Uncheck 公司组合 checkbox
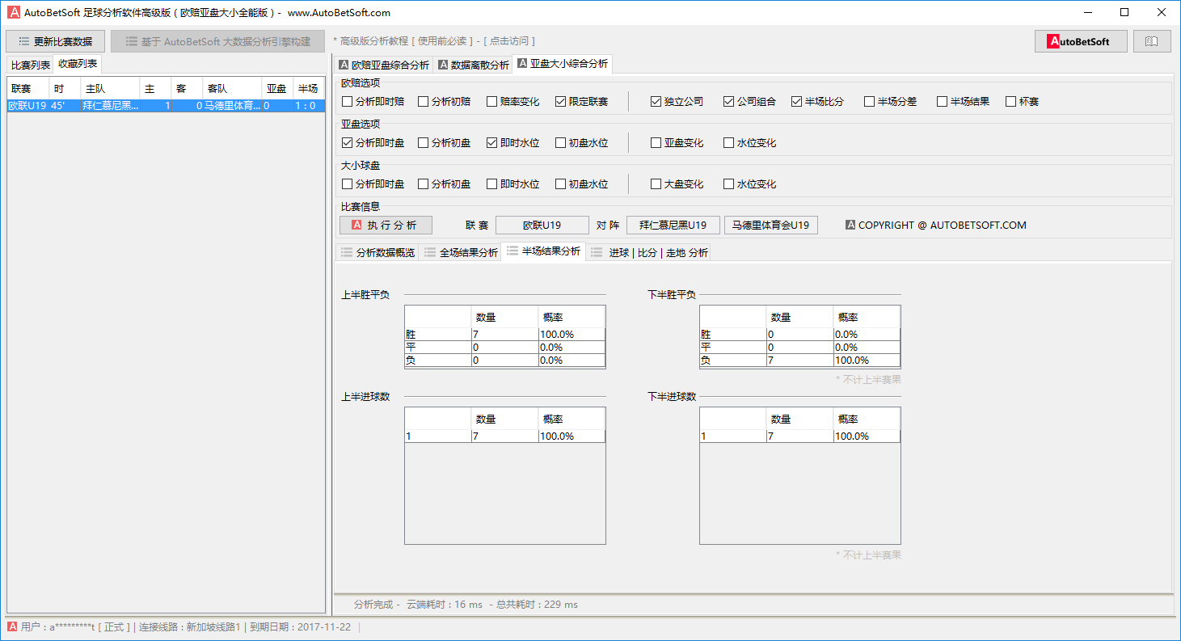Screen dimensions: 1181x641 (x=750, y=102)
